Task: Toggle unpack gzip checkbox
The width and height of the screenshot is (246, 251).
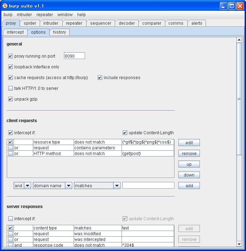Action: tap(10, 99)
